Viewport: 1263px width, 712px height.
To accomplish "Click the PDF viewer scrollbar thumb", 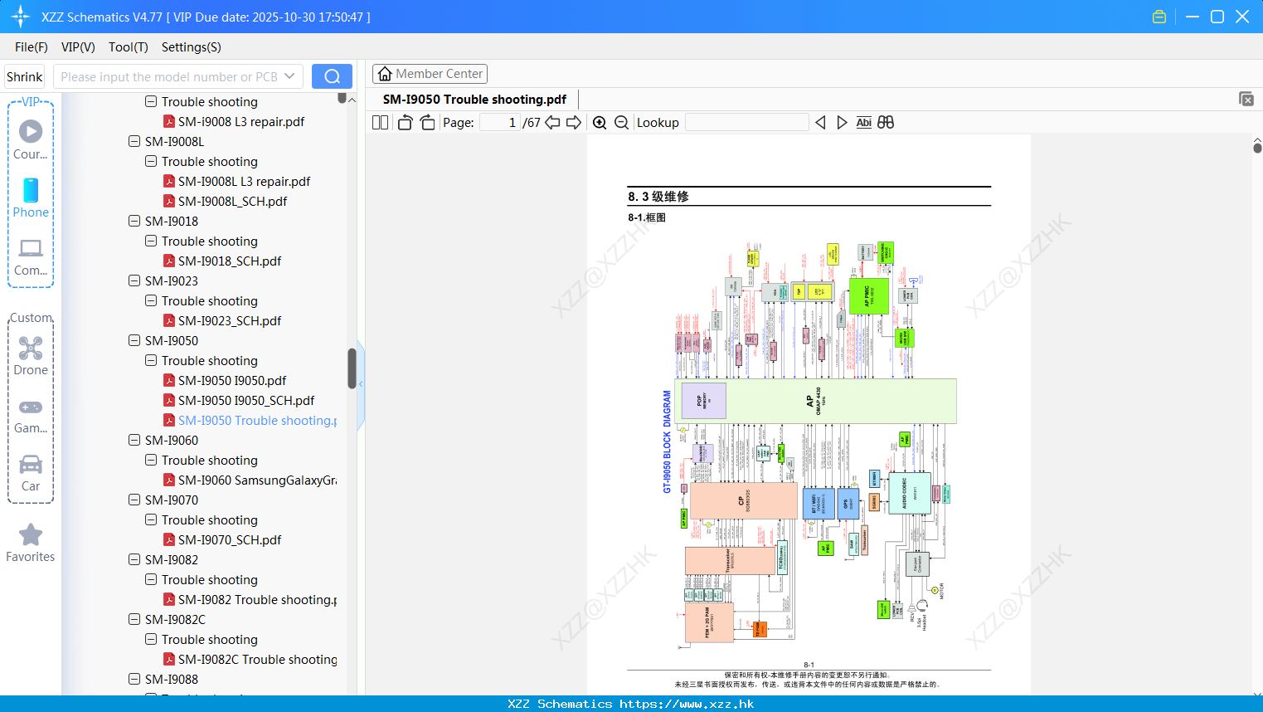I will coord(1257,148).
